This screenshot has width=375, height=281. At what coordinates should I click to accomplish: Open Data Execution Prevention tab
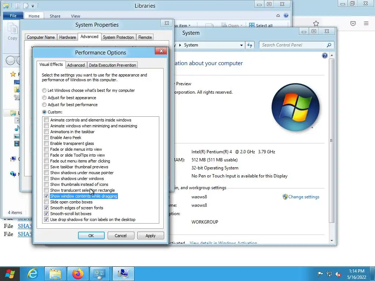click(x=112, y=65)
